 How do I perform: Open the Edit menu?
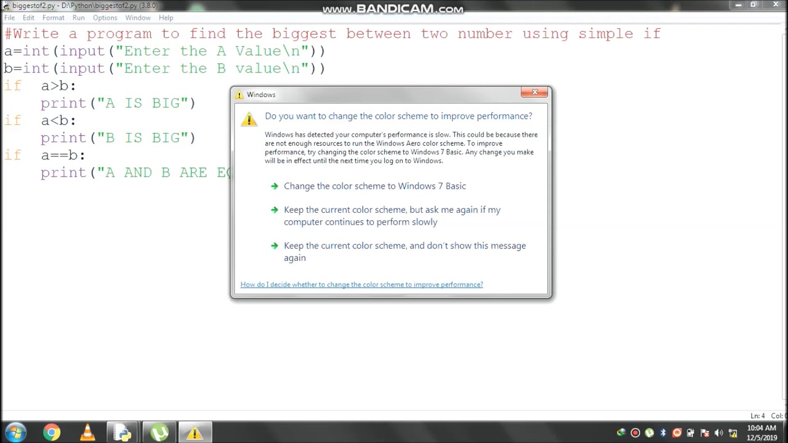click(29, 18)
